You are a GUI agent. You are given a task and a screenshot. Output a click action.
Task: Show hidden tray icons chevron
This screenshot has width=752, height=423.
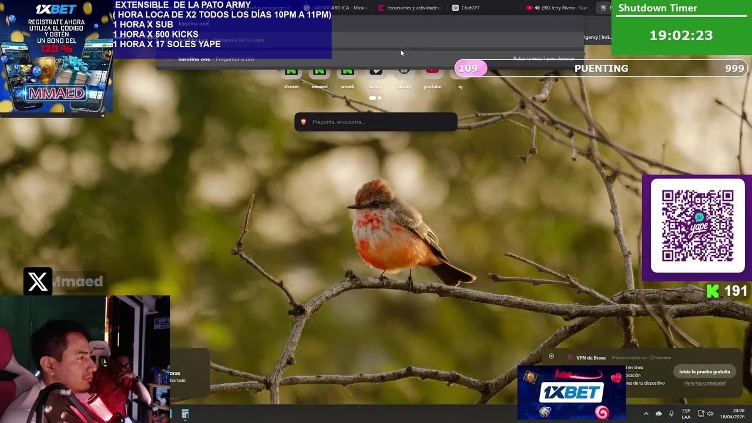646,414
